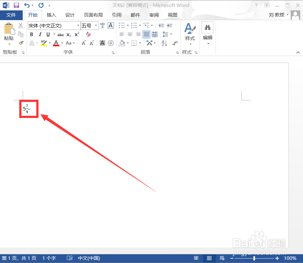This screenshot has height=263, width=303.
Task: Open the underline style dropdown arrow
Action: [54, 35]
